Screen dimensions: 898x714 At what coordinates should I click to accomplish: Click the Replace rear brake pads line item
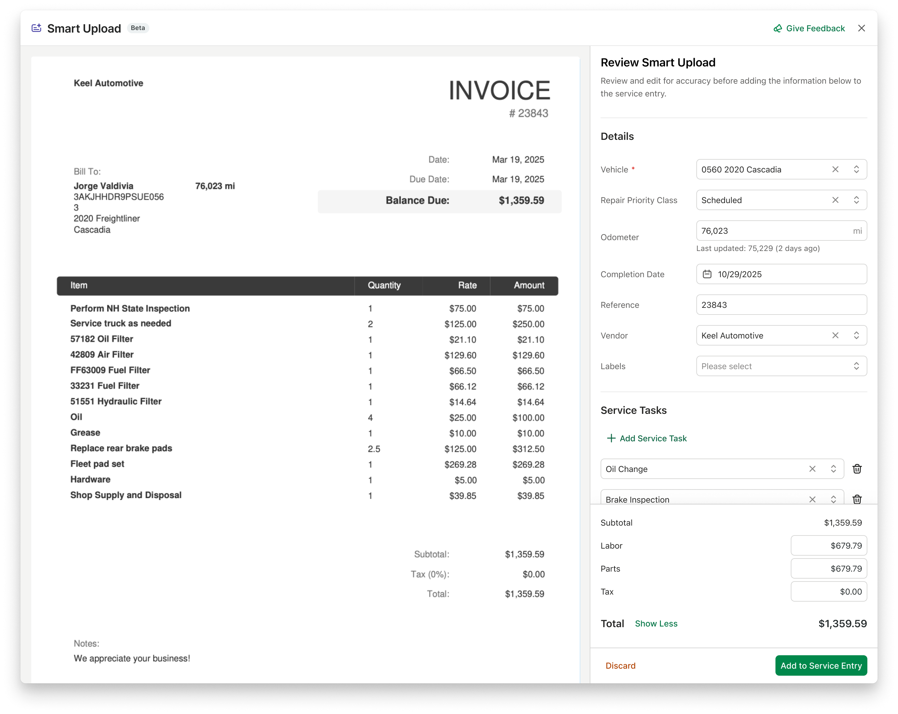point(121,449)
